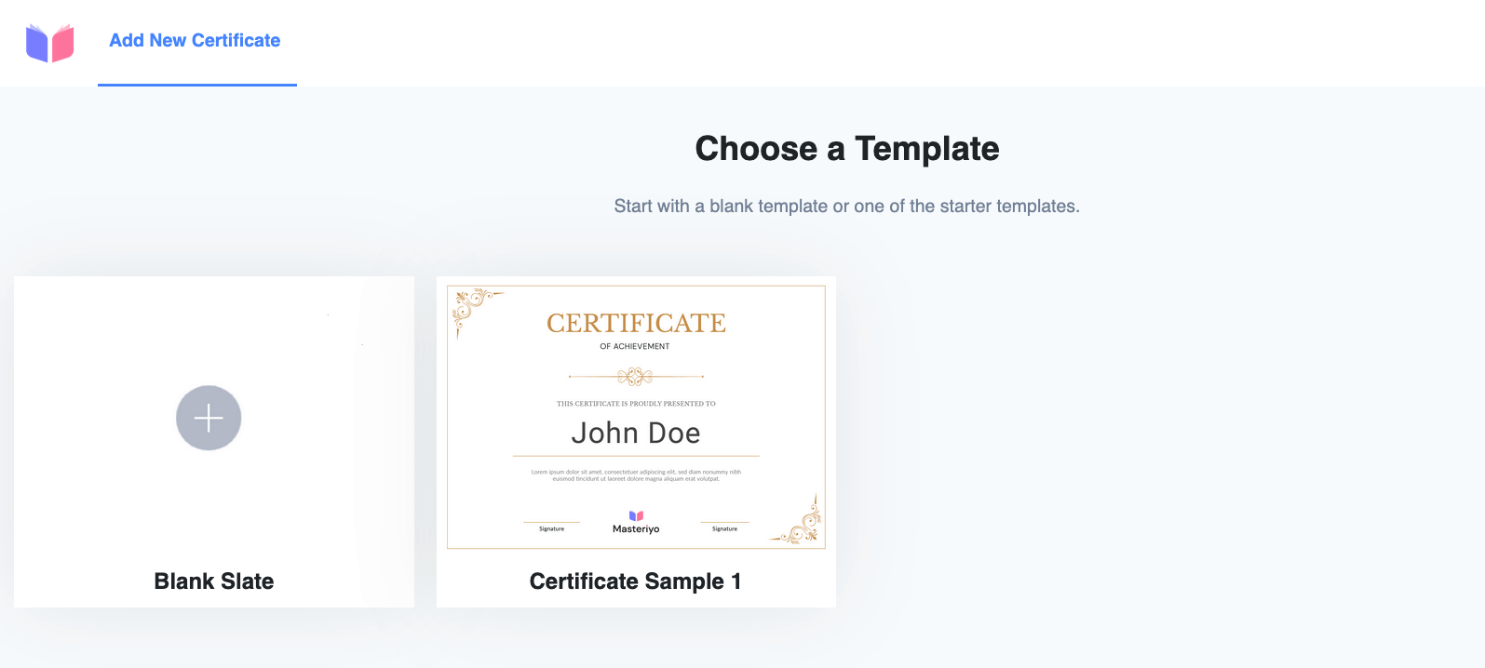Viewport: 1485px width, 668px height.
Task: Click the CERTIFICATE title in the preview
Action: point(636,323)
